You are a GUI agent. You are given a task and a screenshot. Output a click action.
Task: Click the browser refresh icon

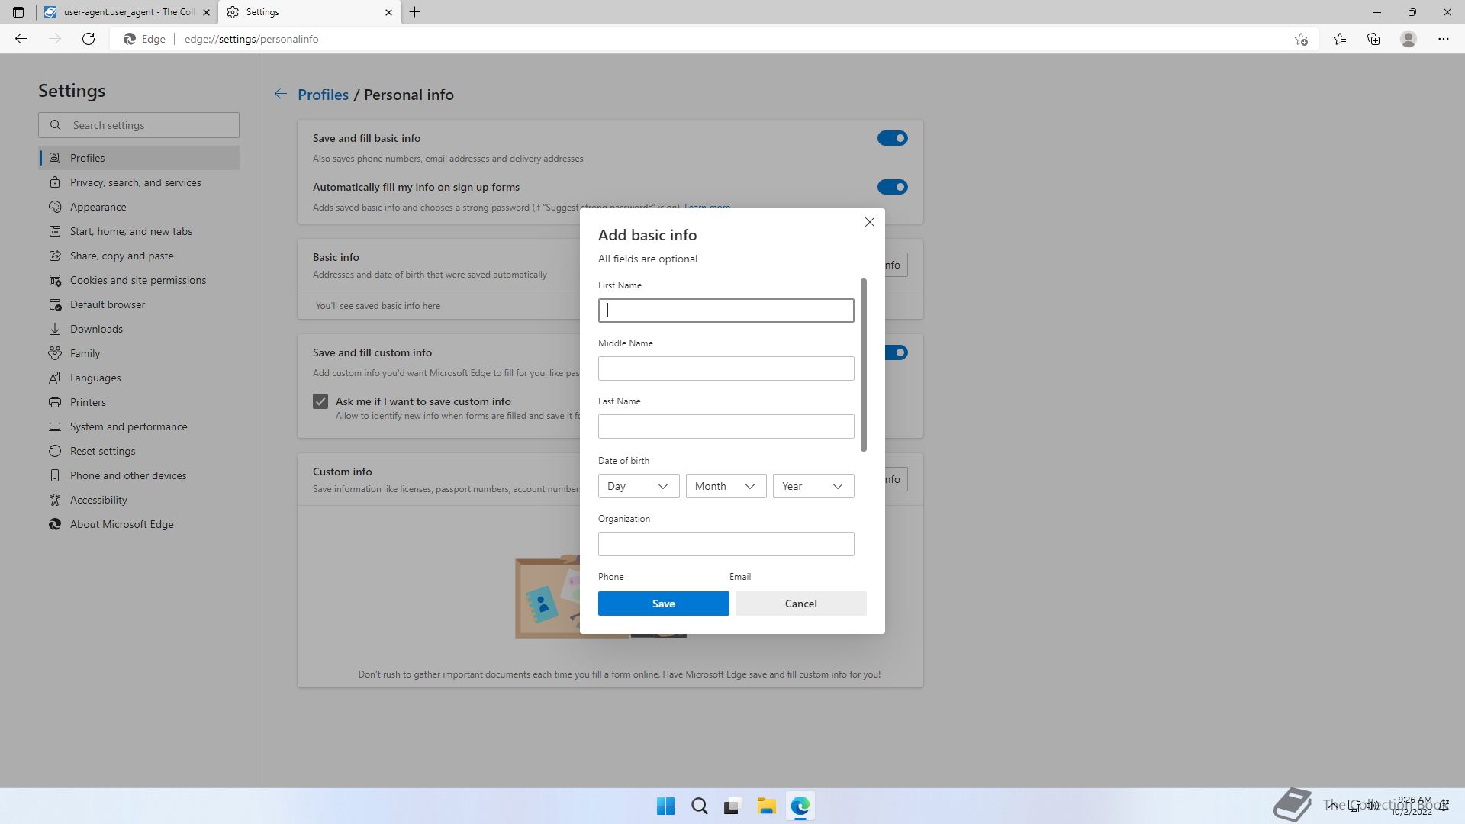(89, 39)
